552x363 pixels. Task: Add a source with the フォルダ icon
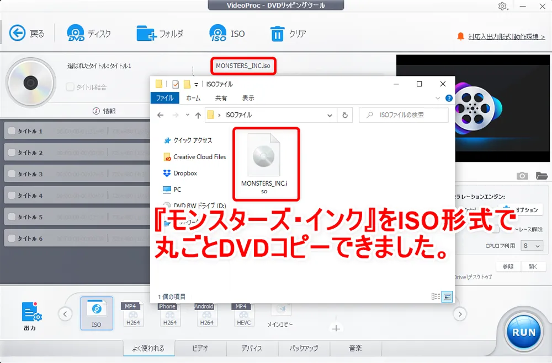[146, 34]
